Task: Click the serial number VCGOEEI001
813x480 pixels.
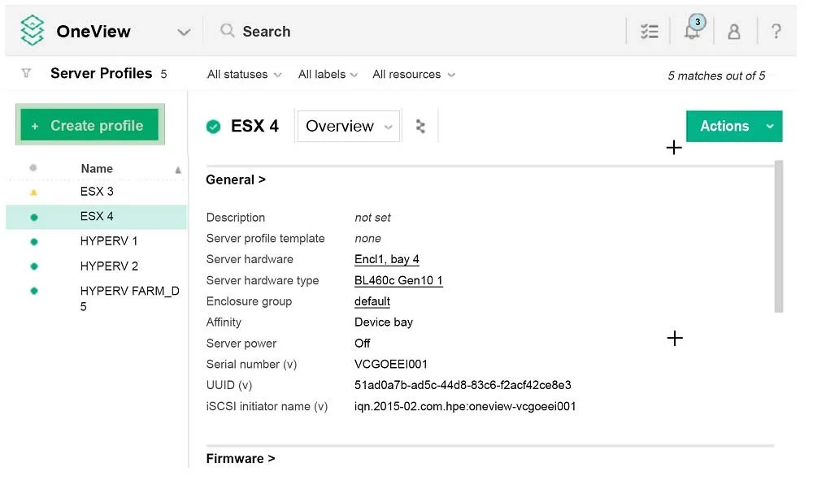Action: pyautogui.click(x=390, y=365)
